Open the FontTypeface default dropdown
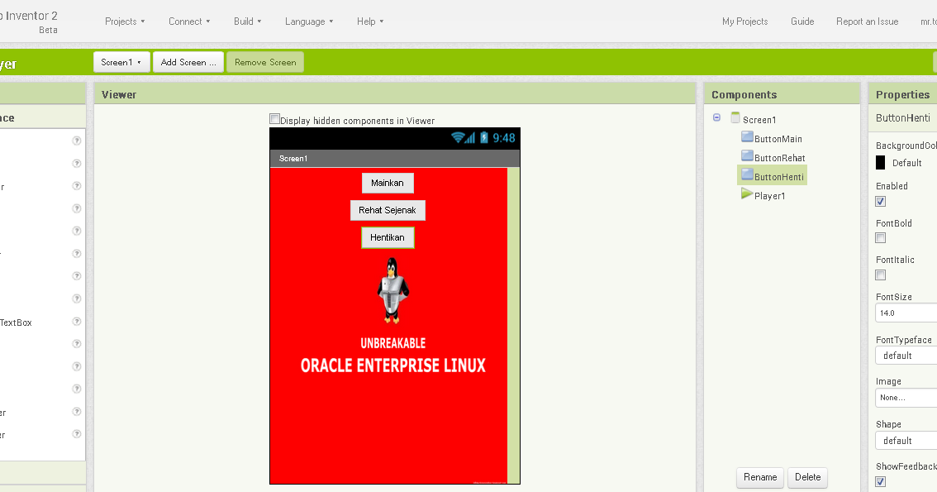This screenshot has width=937, height=492. [x=906, y=356]
